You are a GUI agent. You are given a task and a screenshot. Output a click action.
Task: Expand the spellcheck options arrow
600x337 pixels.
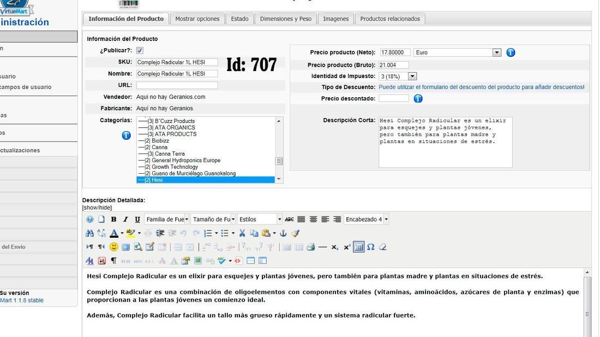(230, 261)
